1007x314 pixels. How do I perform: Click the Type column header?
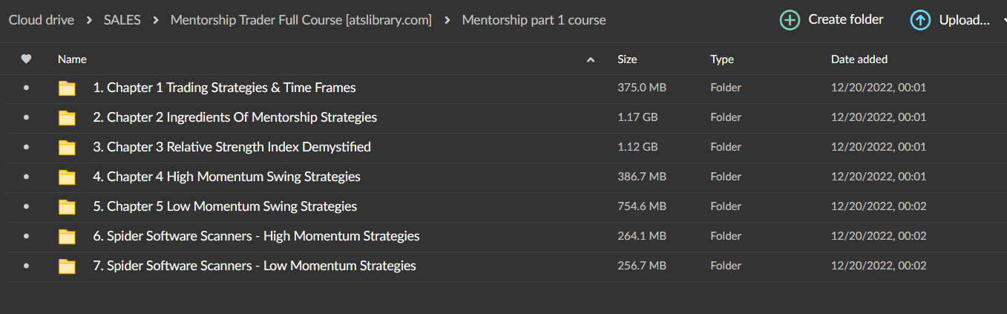point(721,59)
